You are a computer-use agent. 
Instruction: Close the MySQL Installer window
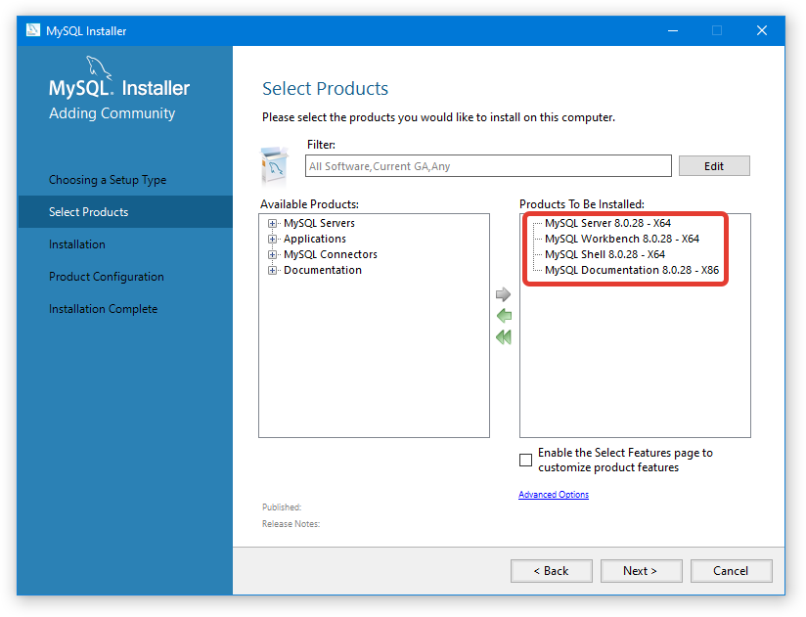(x=761, y=30)
